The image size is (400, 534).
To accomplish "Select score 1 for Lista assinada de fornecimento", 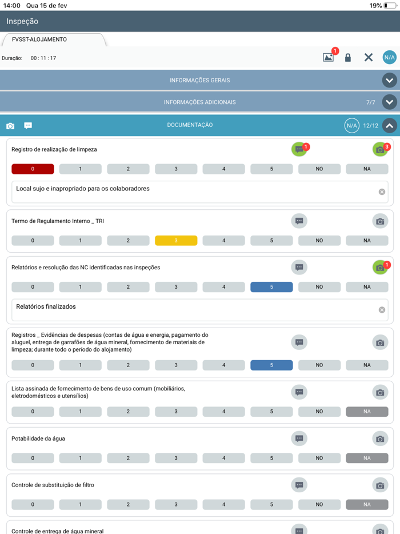I will 81,412.
